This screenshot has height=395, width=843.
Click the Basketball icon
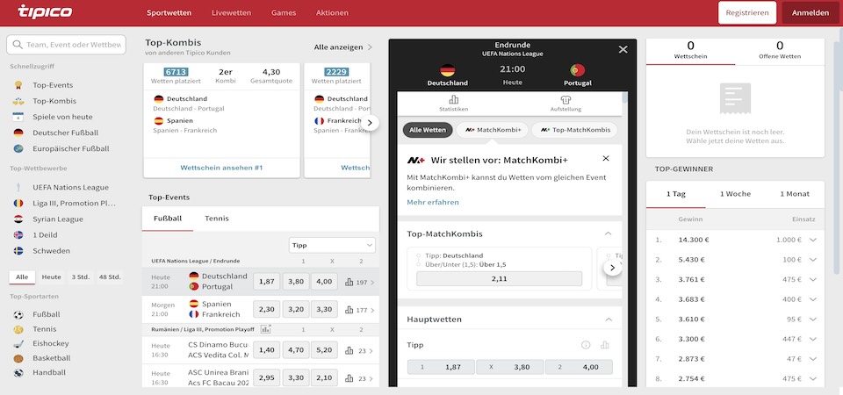[x=18, y=358]
